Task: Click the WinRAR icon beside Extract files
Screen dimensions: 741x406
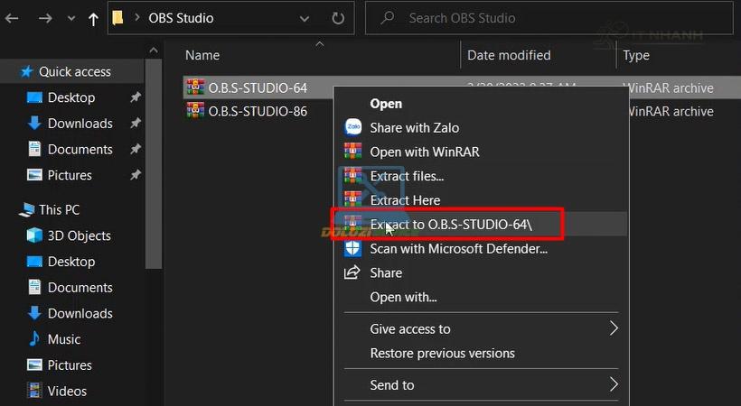Action: (352, 176)
